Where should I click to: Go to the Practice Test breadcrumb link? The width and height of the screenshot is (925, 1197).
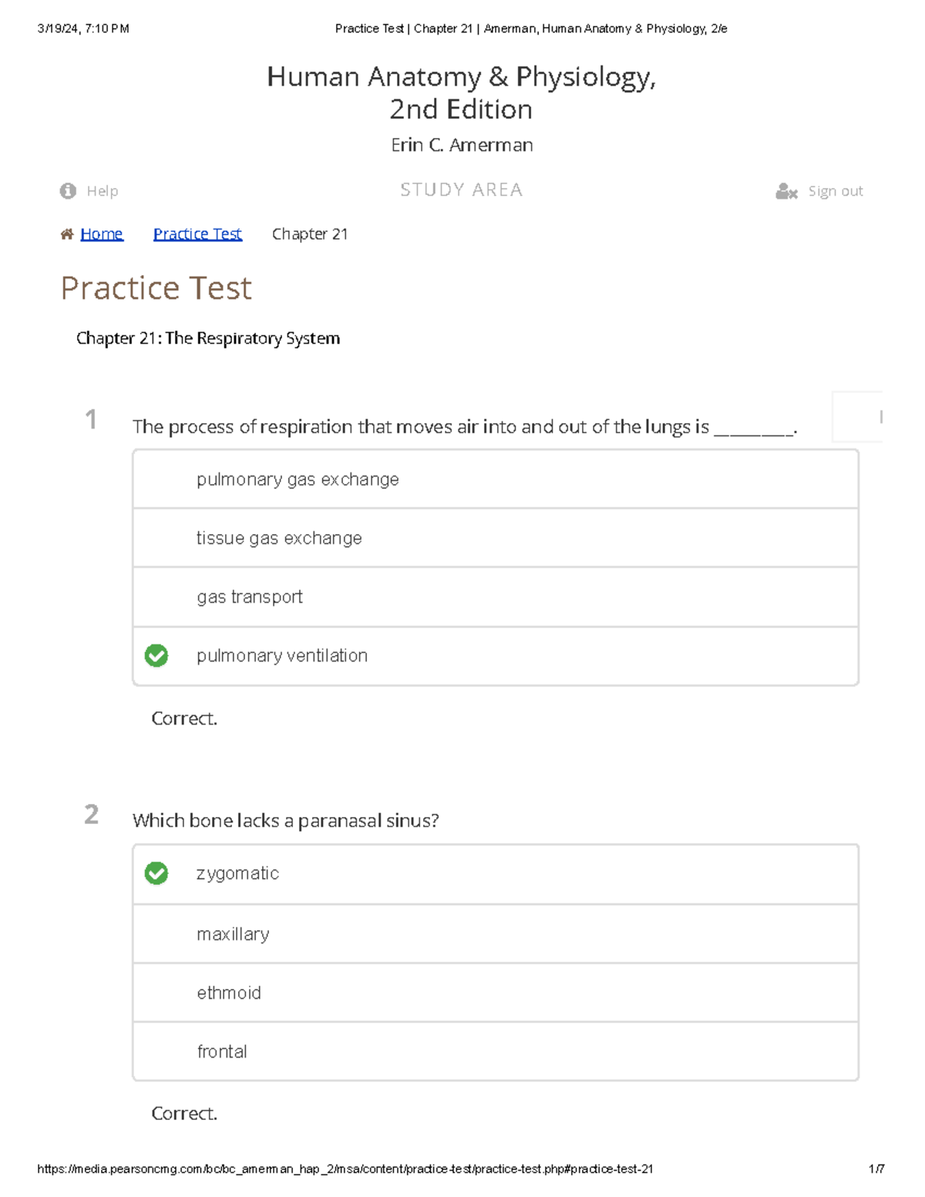(x=197, y=234)
